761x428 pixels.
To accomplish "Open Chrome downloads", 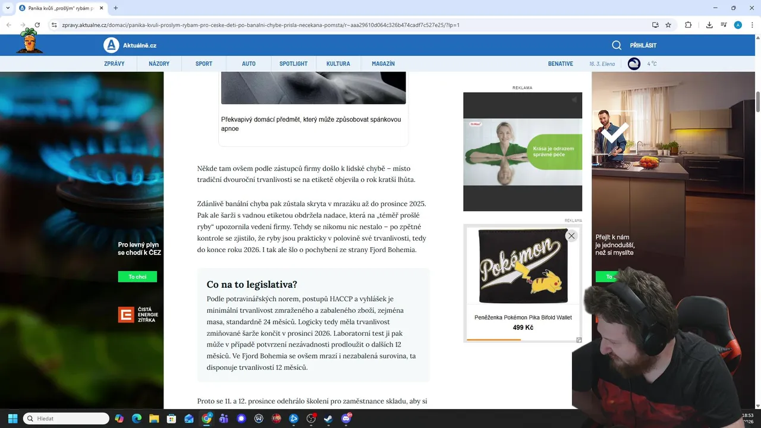I will [x=709, y=25].
